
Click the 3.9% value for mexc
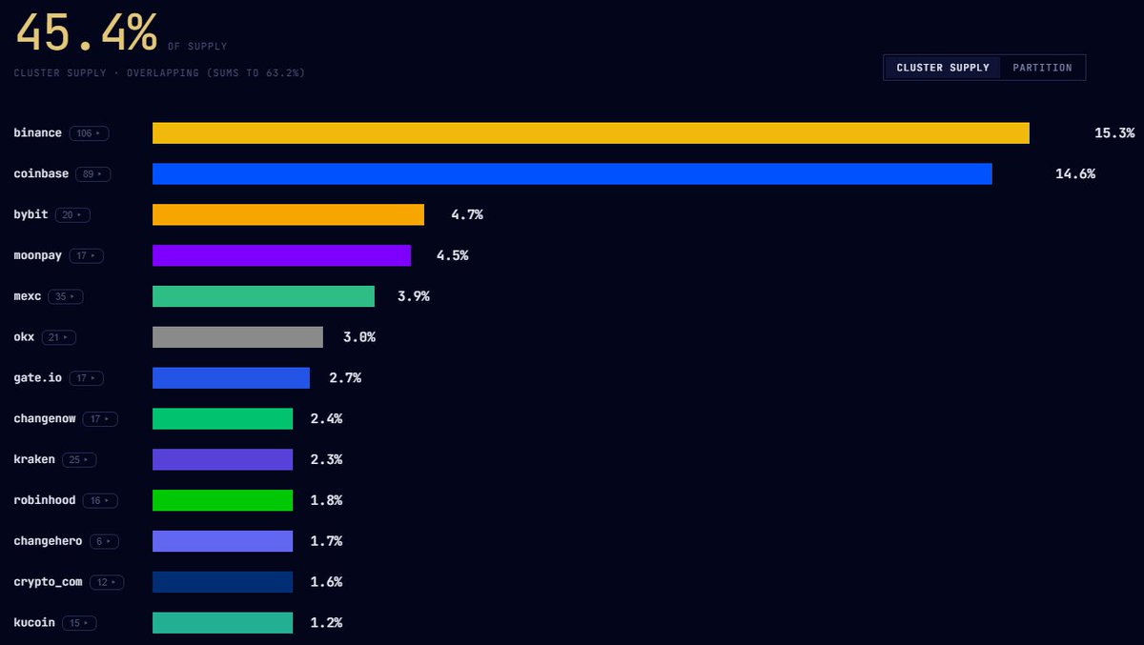[x=414, y=297]
